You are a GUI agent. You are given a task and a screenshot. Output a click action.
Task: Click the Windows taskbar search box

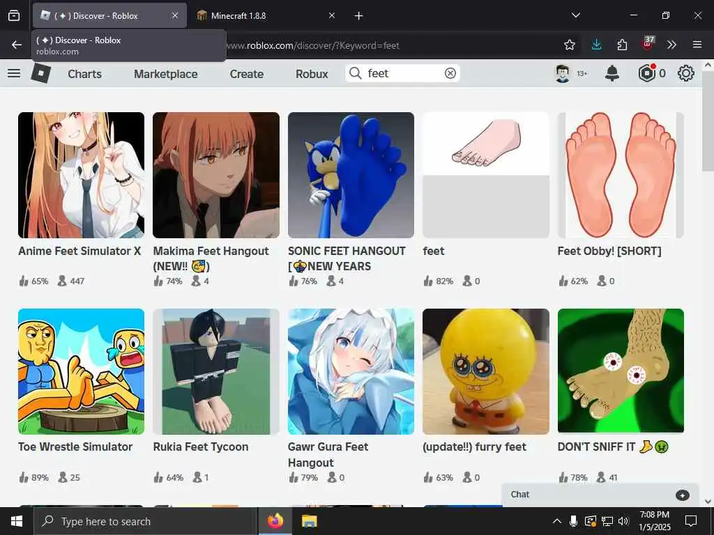[x=145, y=521]
